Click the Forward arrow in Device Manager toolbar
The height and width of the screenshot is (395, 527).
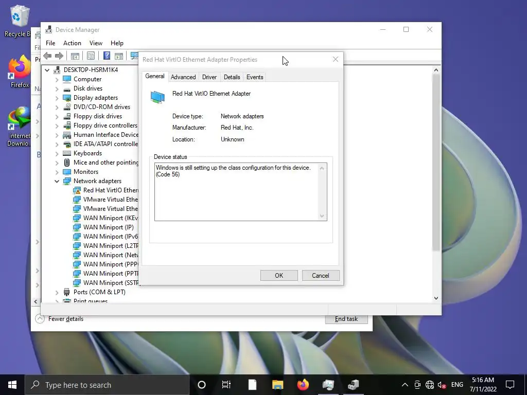click(x=59, y=56)
